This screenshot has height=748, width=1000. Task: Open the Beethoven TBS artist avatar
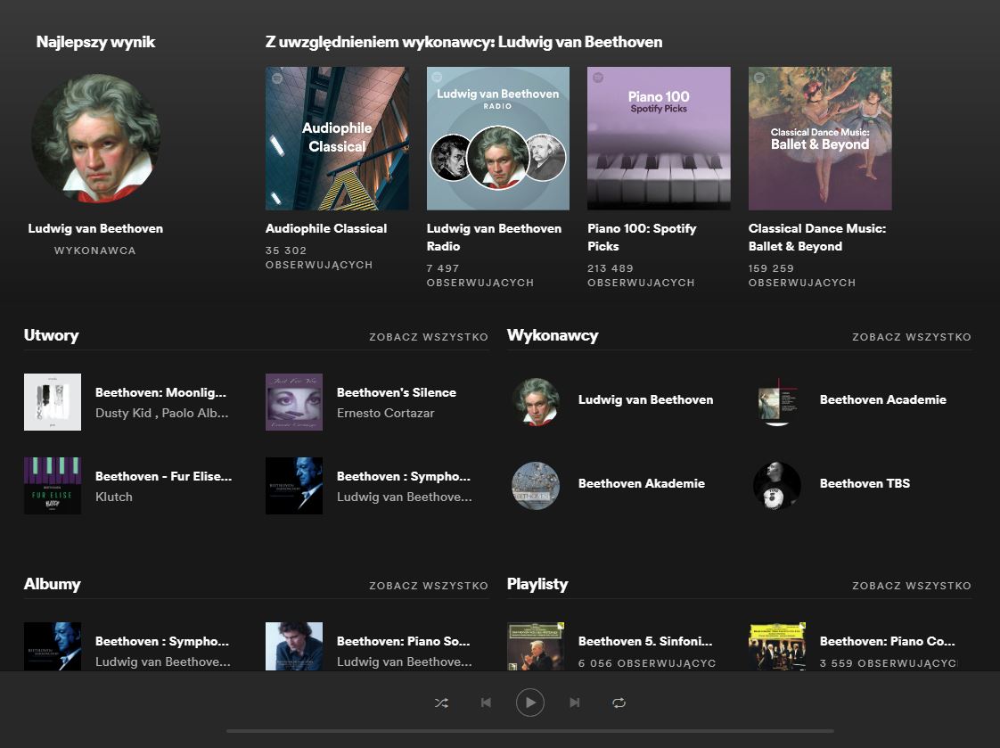pyautogui.click(x=777, y=485)
